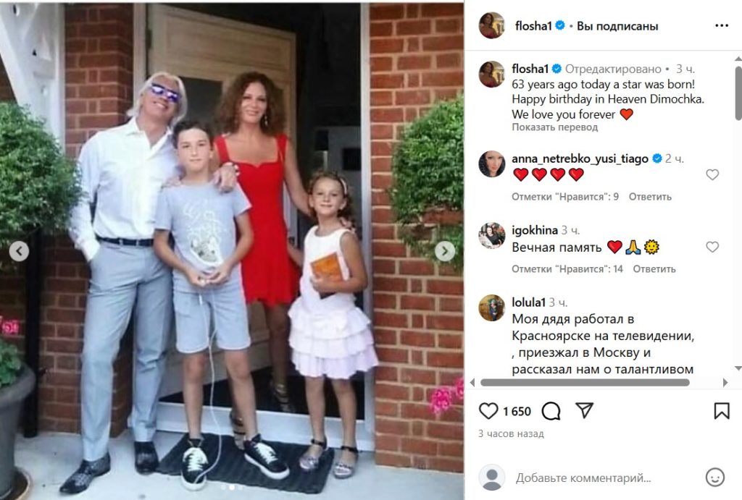The height and width of the screenshot is (500, 742).
Task: Like the post with heart icon
Action: 488,411
